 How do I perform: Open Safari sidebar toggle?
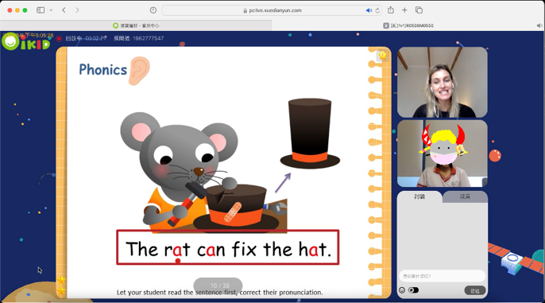coord(41,10)
